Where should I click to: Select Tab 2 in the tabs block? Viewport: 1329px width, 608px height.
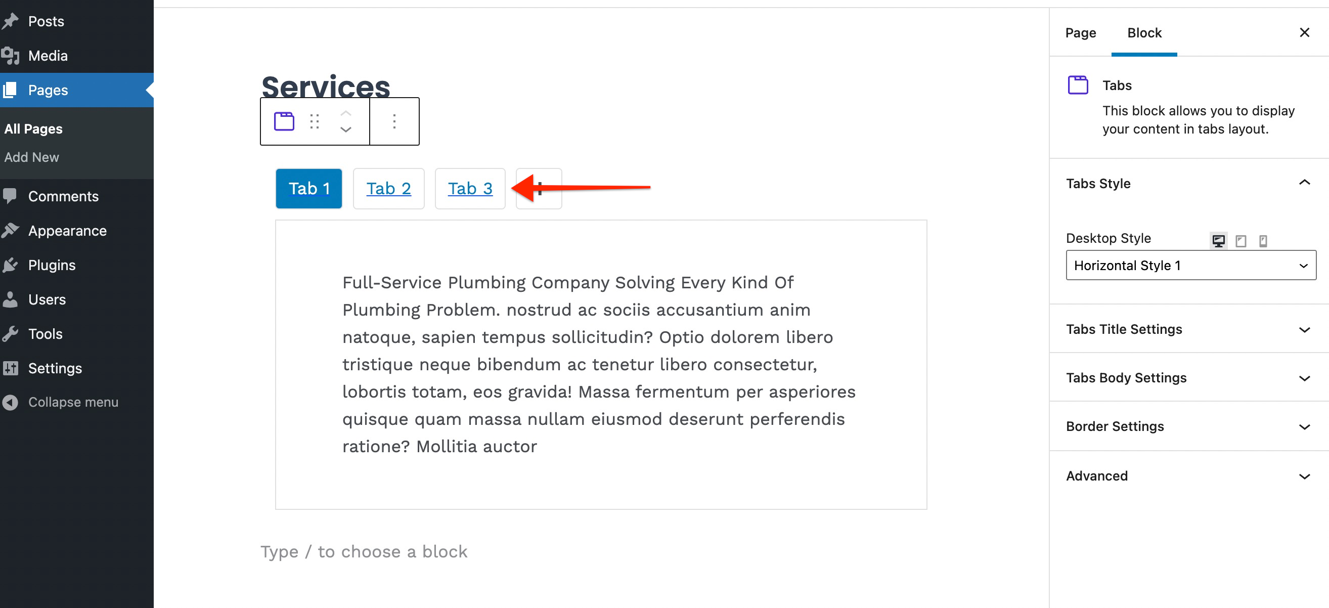387,188
